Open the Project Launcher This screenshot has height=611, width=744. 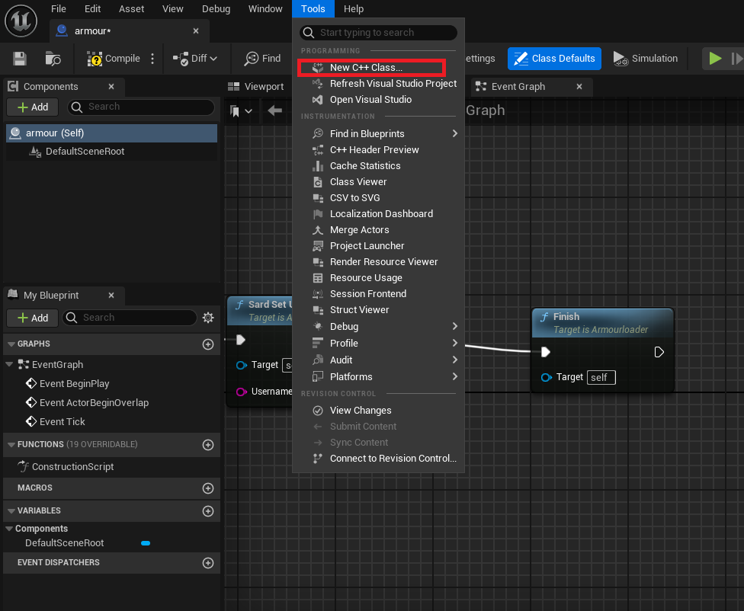click(x=378, y=246)
